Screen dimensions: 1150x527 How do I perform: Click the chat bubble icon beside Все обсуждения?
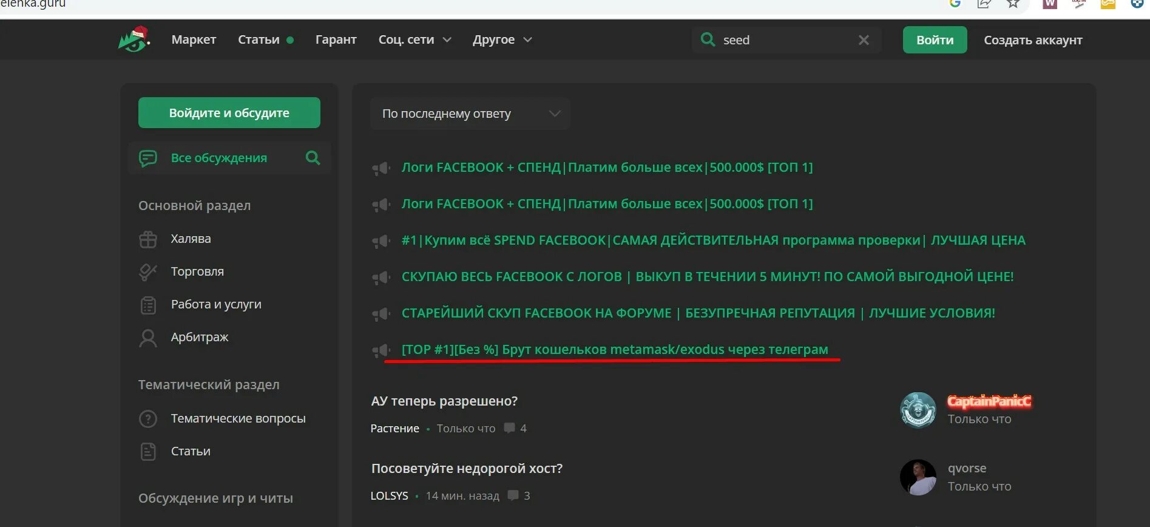point(147,158)
